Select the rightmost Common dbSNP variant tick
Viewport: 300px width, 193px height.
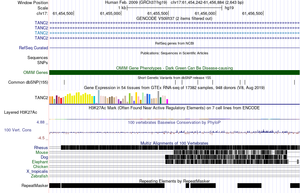point(294,82)
